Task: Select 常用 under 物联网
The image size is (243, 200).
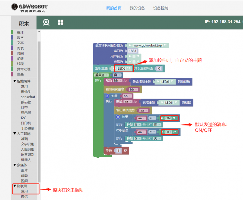Action: [24, 191]
